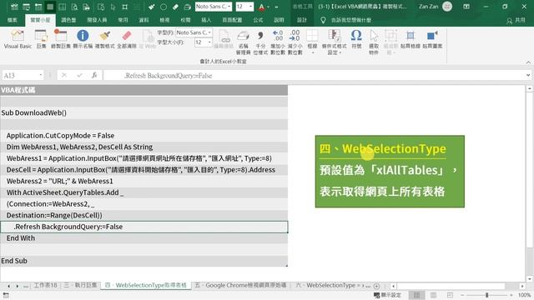Collapse the ribbon with the chevron

click(528, 62)
